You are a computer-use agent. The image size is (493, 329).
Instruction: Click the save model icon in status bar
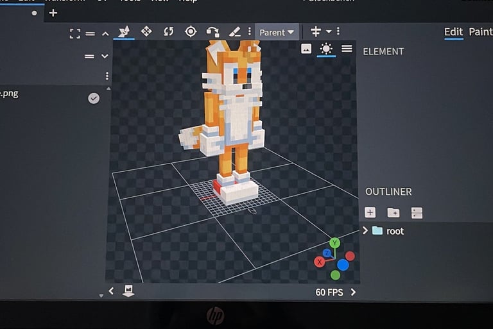pyautogui.click(x=128, y=291)
